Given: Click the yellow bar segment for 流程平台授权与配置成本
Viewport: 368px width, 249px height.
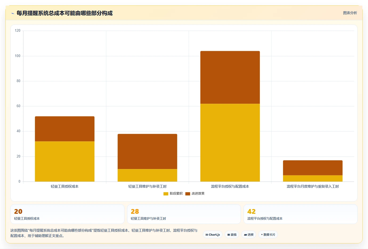Looking at the screenshot, I should (230, 143).
